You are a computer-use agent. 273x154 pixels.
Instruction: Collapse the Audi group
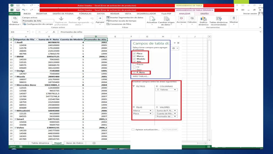point(15,42)
